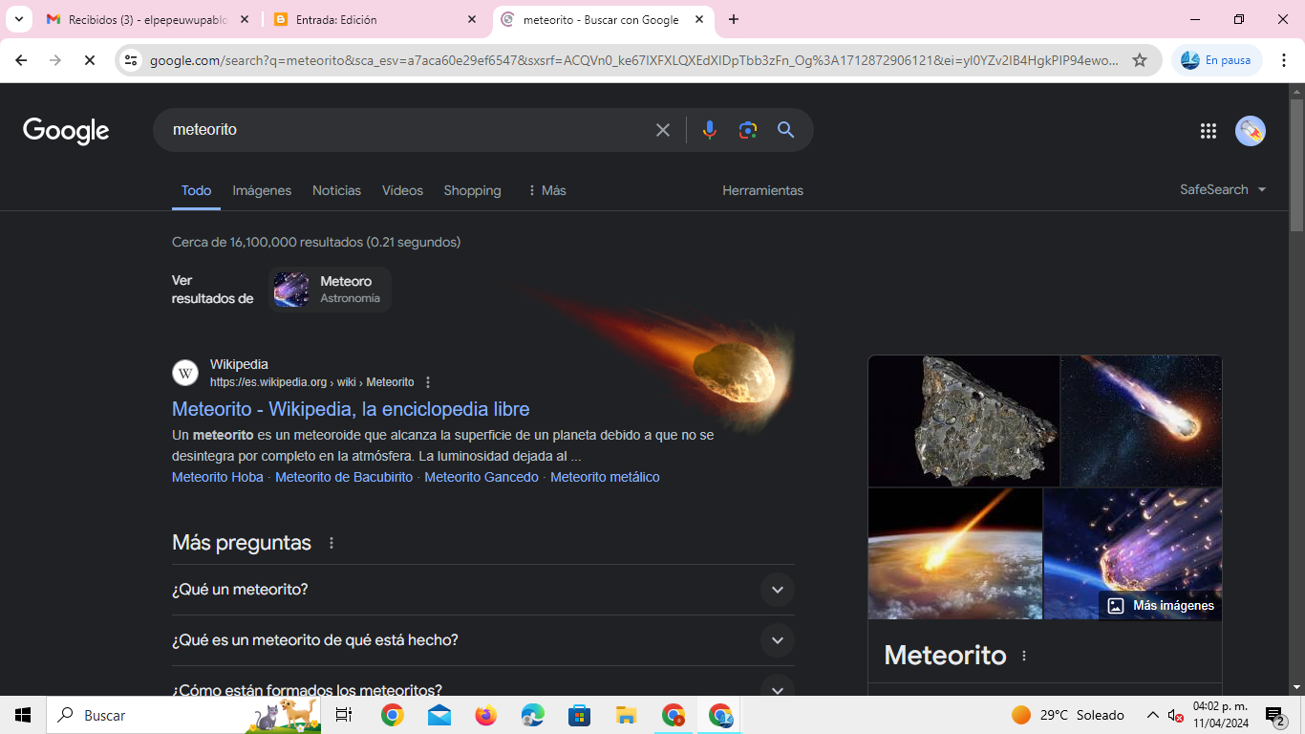Switch to the Videos tab
Screen dimensions: 1305x734
[402, 190]
